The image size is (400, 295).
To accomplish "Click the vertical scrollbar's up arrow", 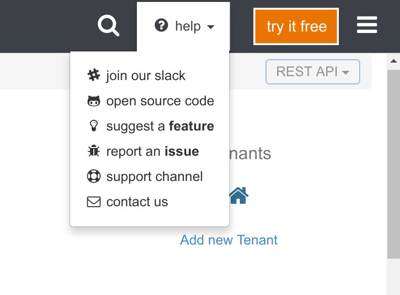I will (394, 60).
